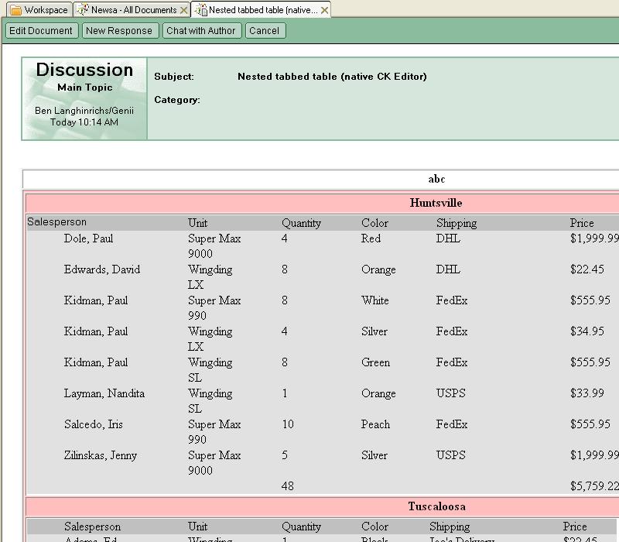Viewport: 619px width, 542px height.
Task: Switch to Newsa - All Documents tab
Action: point(133,10)
